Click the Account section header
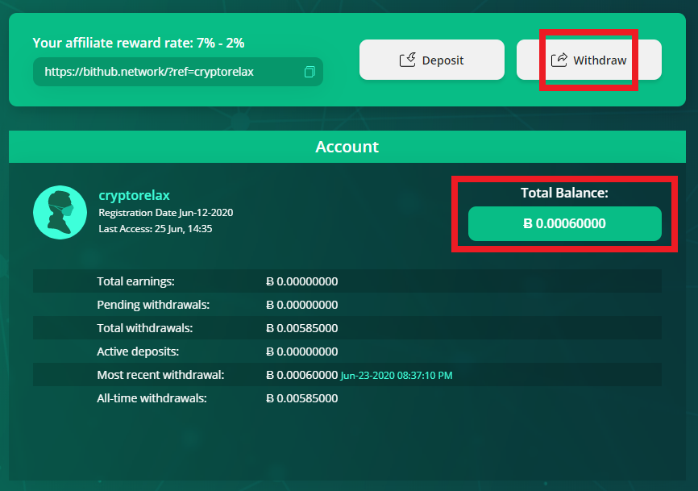The height and width of the screenshot is (491, 698). click(347, 147)
